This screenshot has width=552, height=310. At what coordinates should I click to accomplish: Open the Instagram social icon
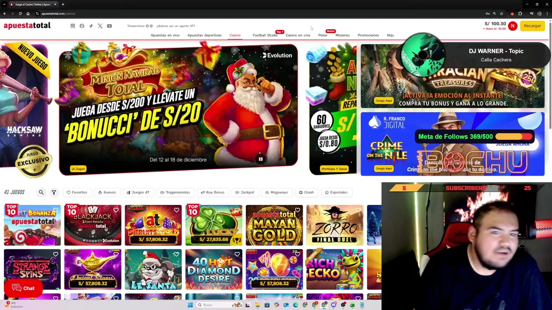(72, 26)
